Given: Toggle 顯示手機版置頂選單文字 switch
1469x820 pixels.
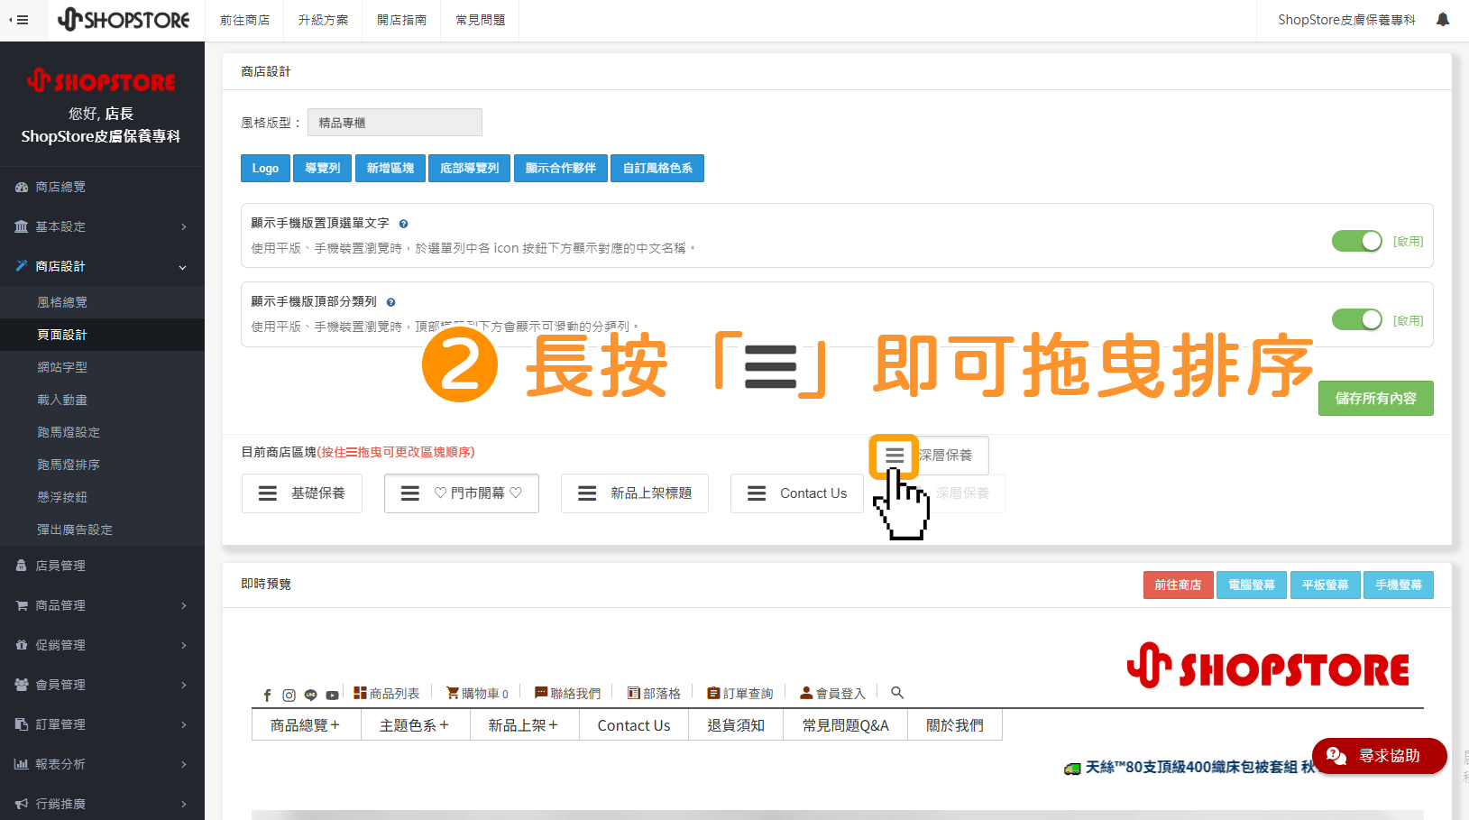Looking at the screenshot, I should coord(1356,241).
